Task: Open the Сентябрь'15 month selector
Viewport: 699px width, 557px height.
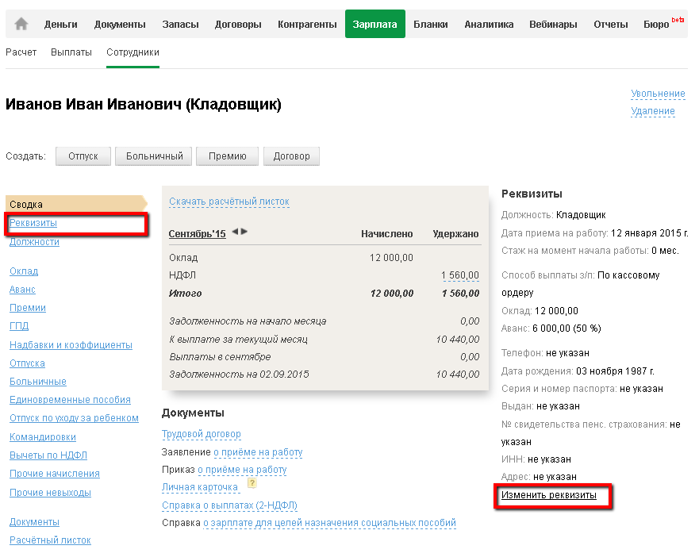Action: coord(198,234)
